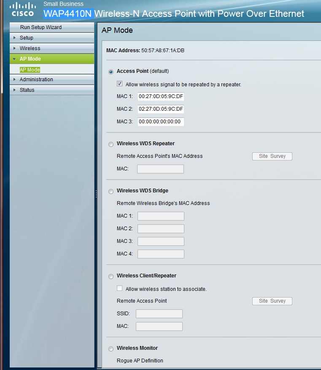Open the AP Mode submenu item
The image size is (321, 370).
[30, 69]
